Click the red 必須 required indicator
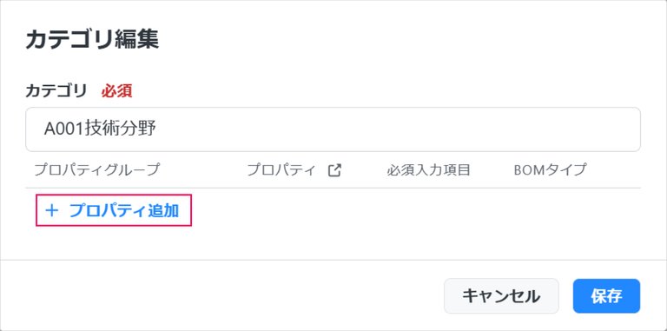The image size is (667, 331). pos(116,90)
